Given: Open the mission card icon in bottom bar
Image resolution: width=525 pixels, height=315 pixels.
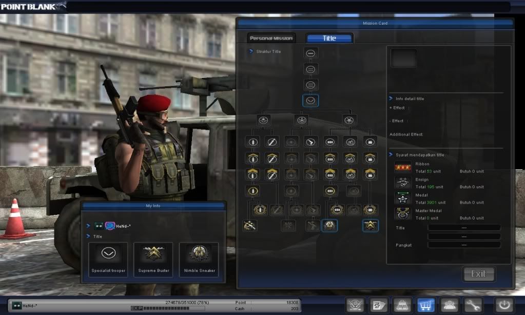Looking at the screenshot, I should tap(379, 305).
